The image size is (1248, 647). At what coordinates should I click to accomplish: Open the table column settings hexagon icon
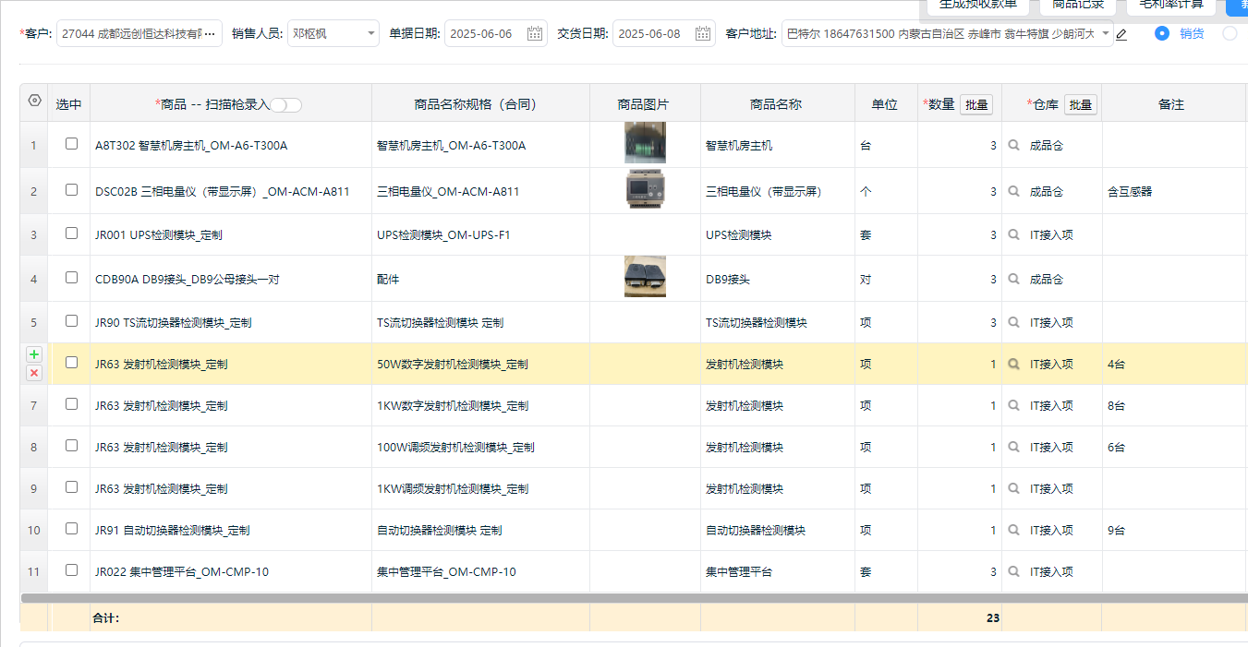[35, 101]
